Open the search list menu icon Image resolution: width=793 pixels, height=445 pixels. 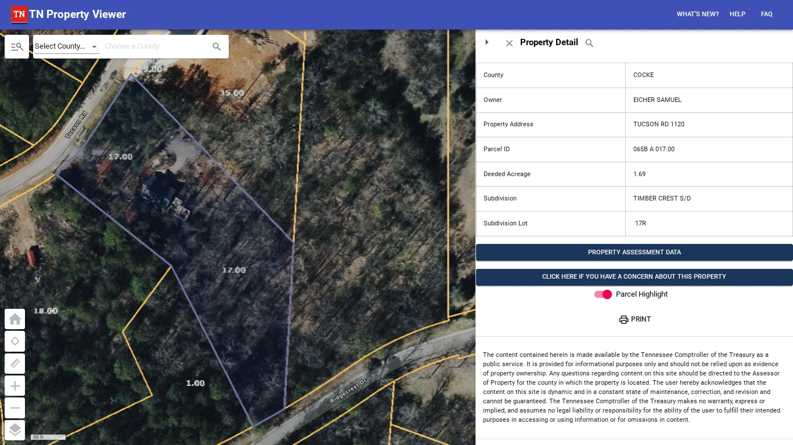click(x=17, y=47)
